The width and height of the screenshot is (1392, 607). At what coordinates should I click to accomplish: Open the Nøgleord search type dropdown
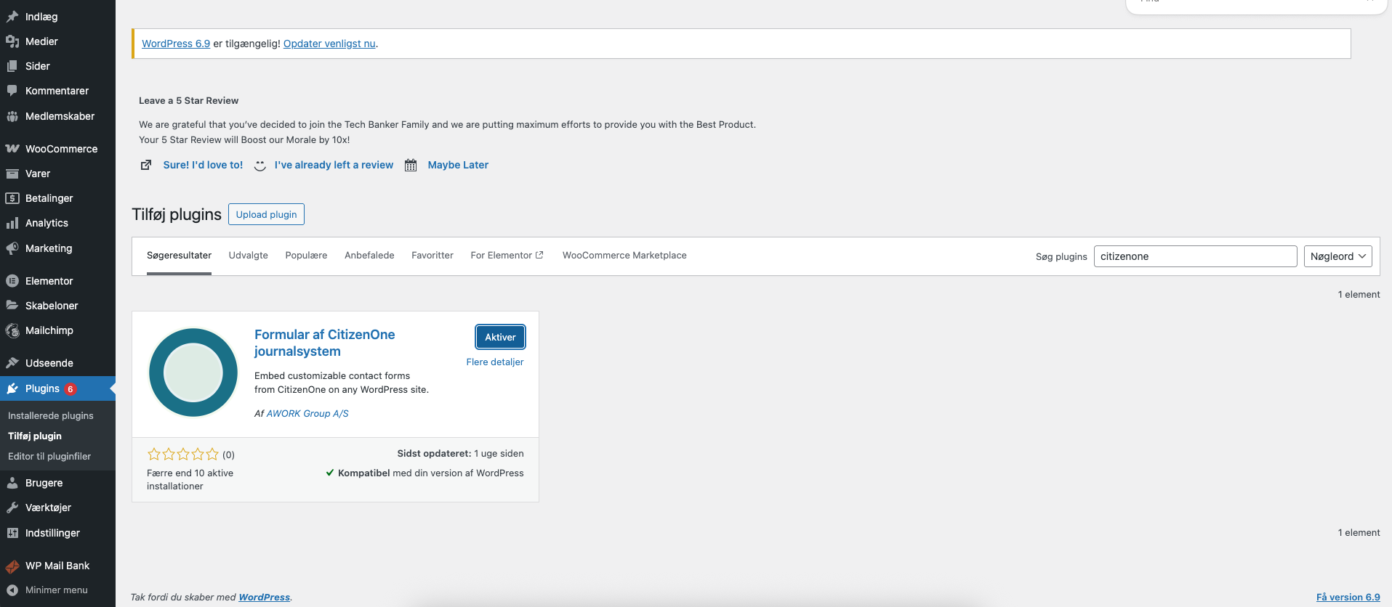click(x=1338, y=256)
